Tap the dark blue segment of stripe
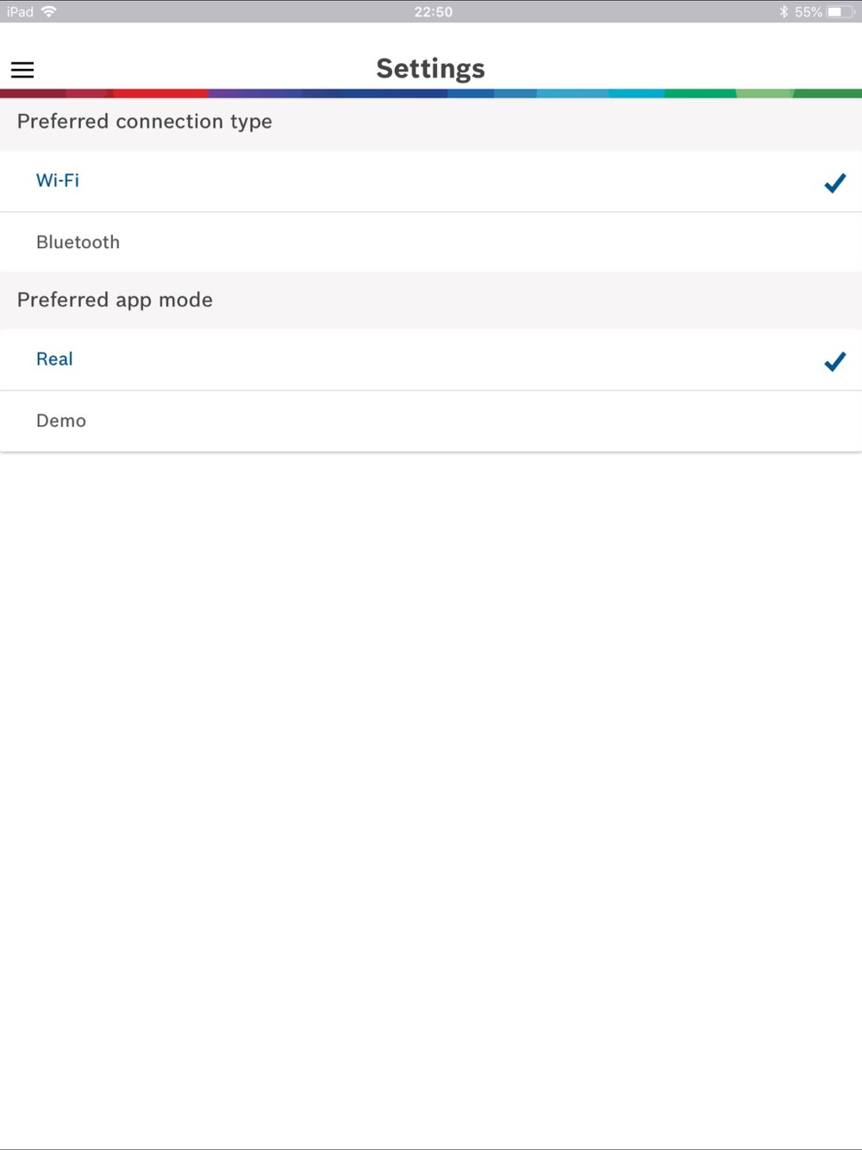Viewport: 862px width, 1150px height. [375, 93]
